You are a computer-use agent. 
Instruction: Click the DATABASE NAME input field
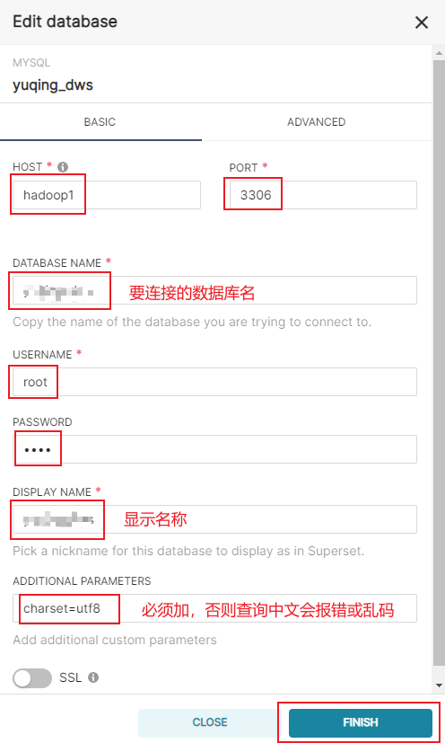coord(214,290)
